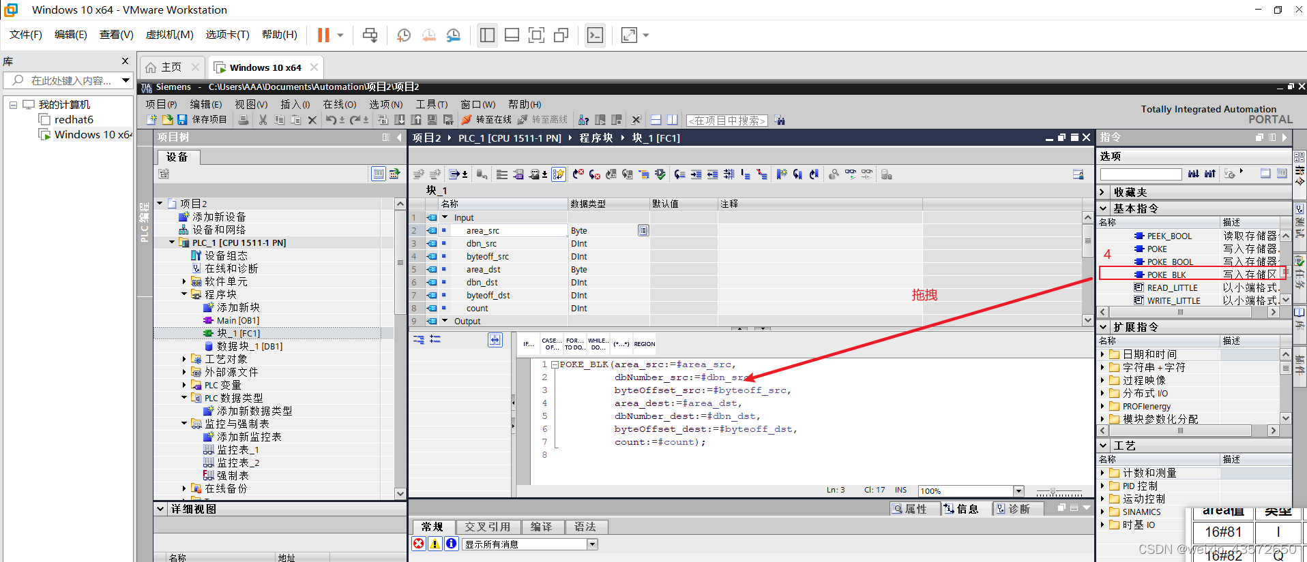Screen dimensions: 1307x562
Task: Open the 显示所有消息 dropdown
Action: click(592, 544)
